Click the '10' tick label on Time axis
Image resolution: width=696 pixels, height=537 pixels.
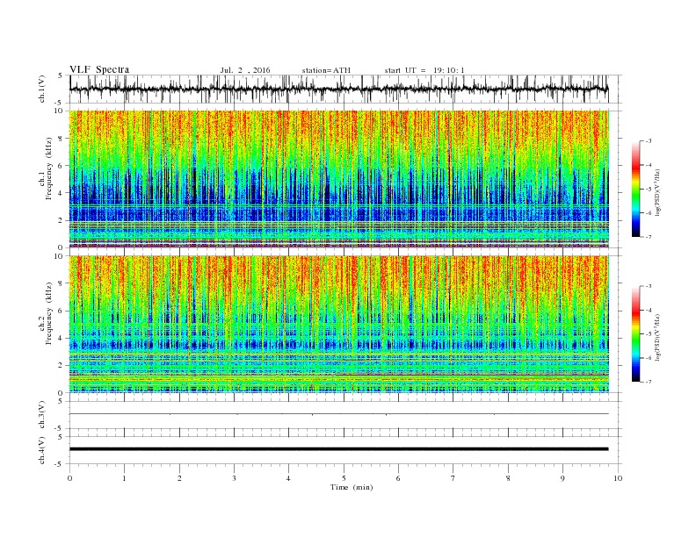(x=618, y=478)
